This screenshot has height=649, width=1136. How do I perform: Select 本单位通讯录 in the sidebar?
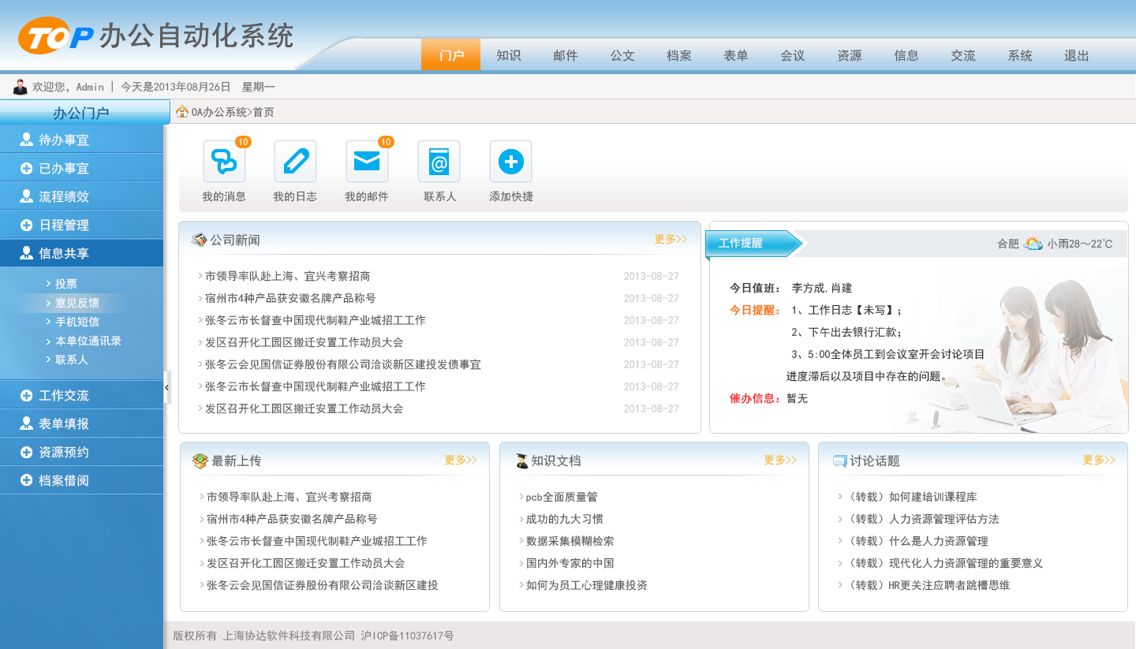[x=88, y=341]
